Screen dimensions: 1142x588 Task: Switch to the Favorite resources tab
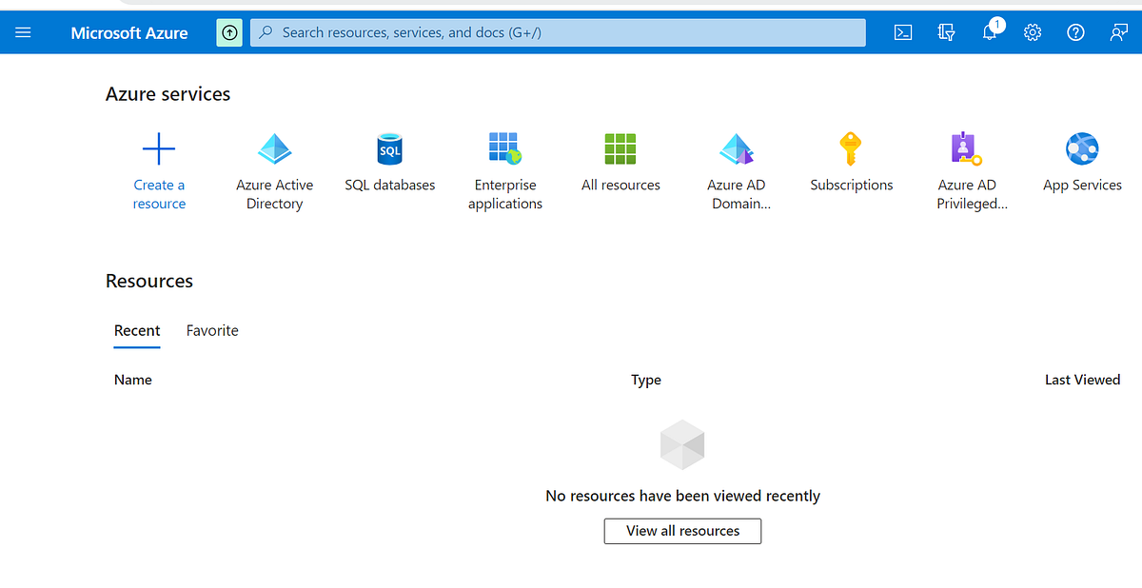pos(211,330)
